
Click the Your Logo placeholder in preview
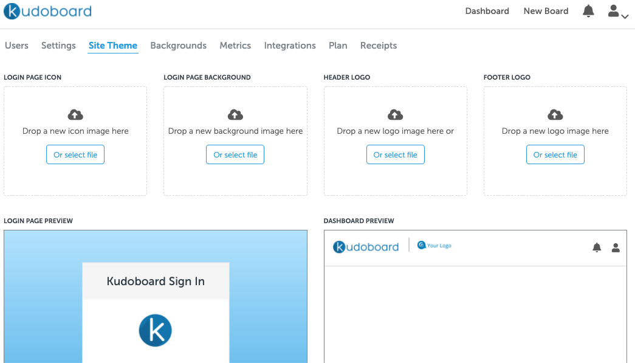[x=434, y=245]
